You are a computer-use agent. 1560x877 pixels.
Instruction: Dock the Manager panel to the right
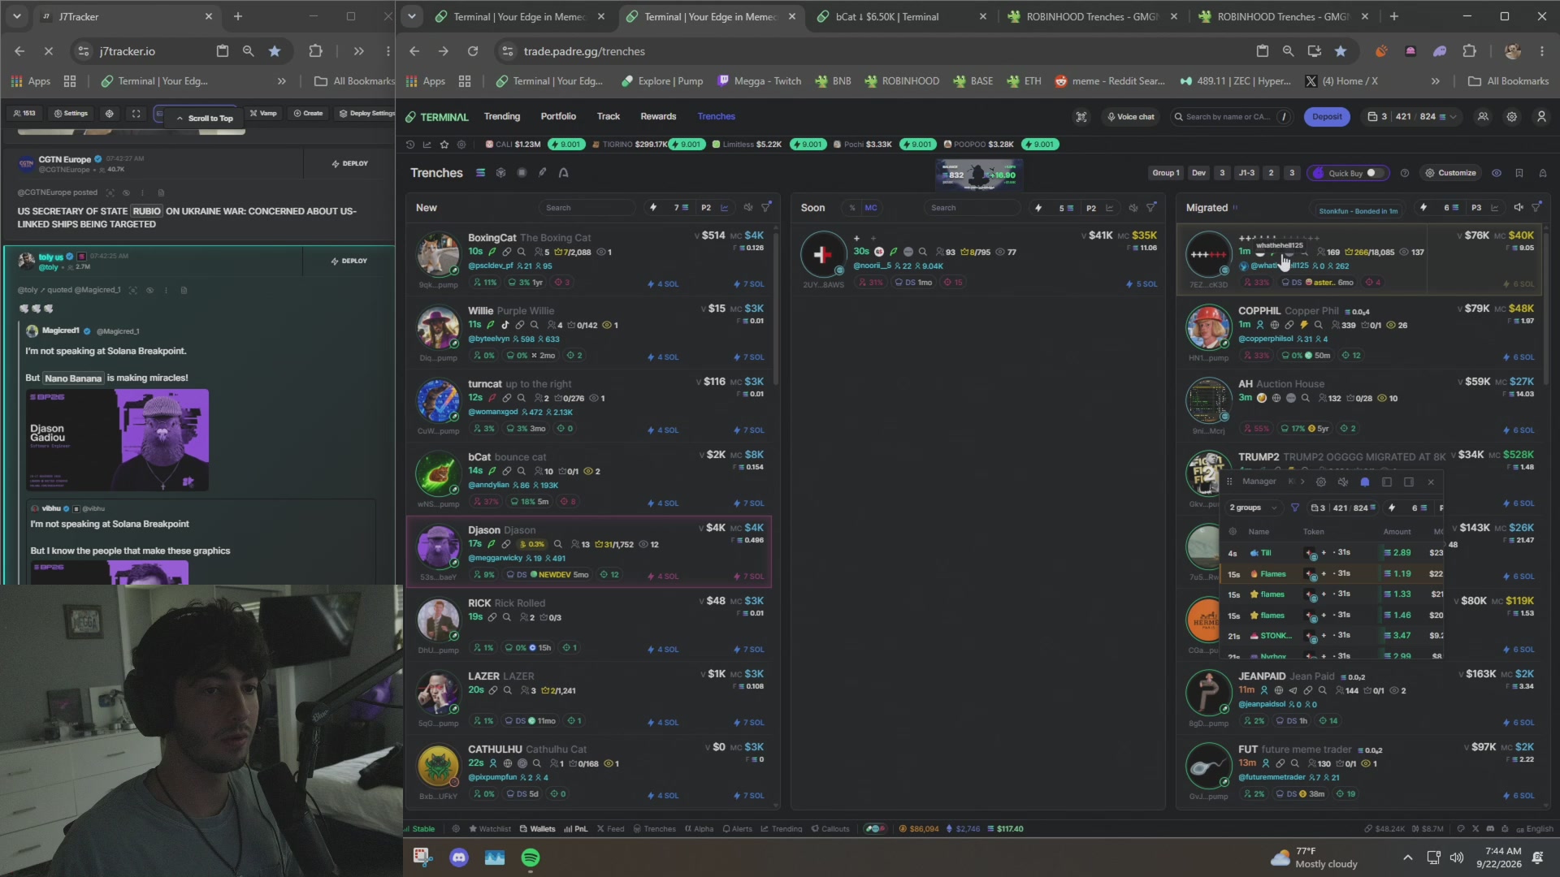pyautogui.click(x=1409, y=482)
